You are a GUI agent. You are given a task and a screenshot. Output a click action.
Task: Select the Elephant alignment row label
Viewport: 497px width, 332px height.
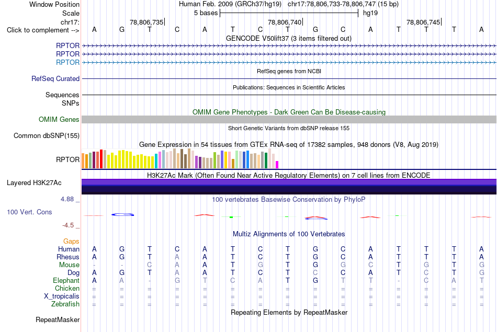[x=66, y=281]
